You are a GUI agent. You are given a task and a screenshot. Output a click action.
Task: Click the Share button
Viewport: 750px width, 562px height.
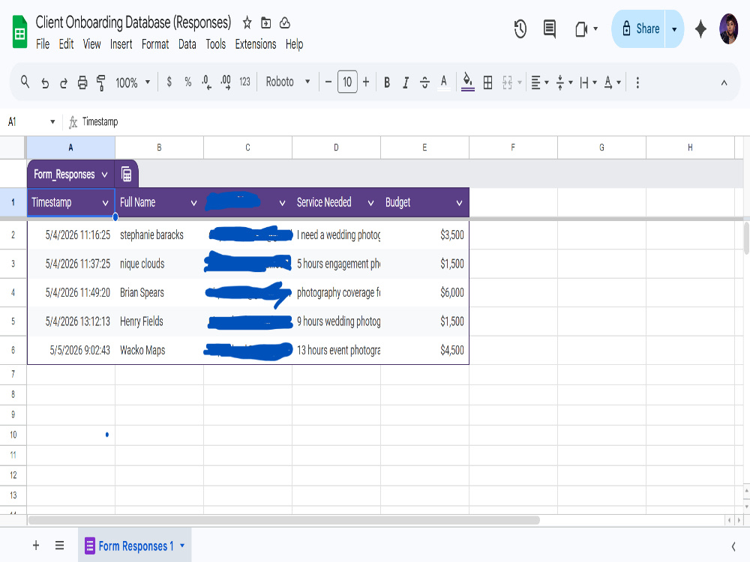click(638, 28)
